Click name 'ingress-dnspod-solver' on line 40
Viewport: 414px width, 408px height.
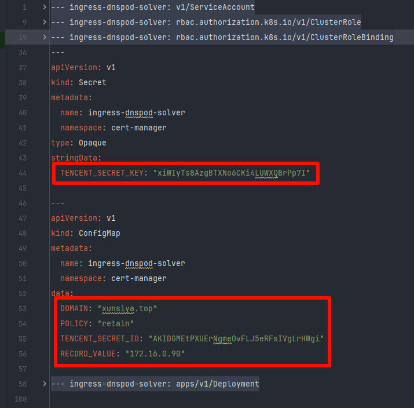(137, 113)
